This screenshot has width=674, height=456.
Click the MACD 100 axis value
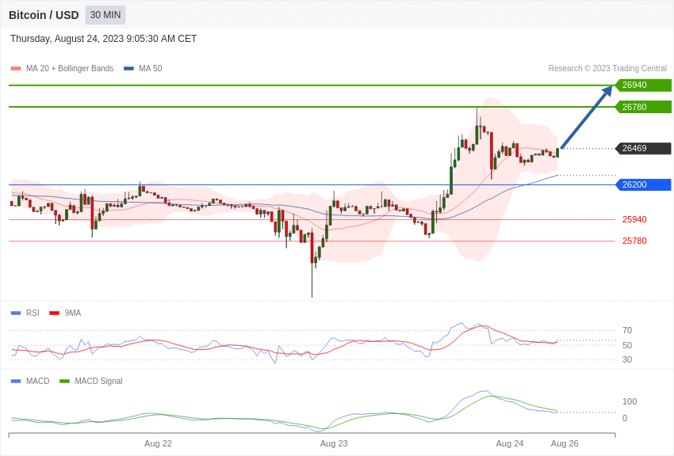[x=630, y=401]
